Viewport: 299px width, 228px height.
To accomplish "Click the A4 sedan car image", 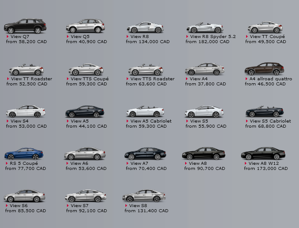I will (205, 69).
